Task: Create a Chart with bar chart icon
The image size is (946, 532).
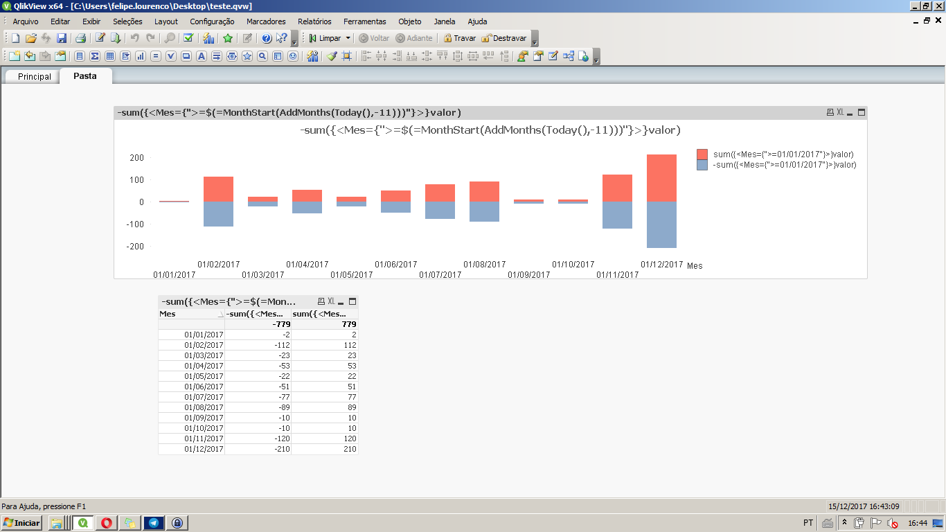Action: click(x=141, y=56)
